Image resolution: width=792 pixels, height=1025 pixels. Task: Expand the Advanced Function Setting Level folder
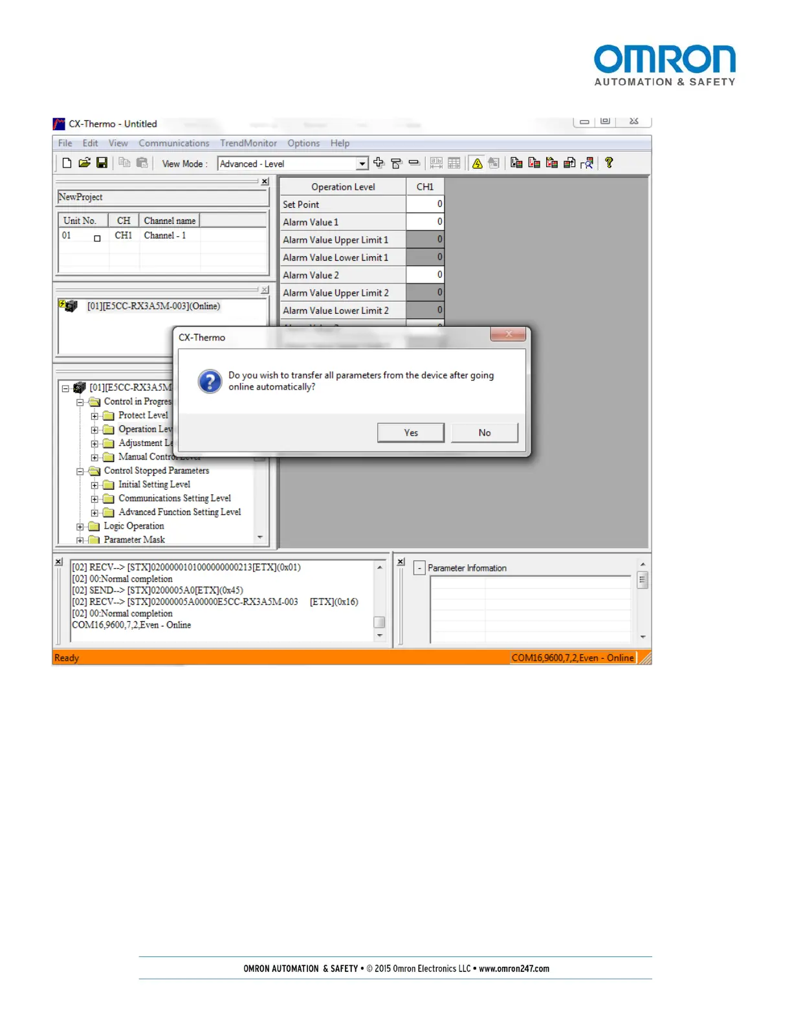coord(94,512)
